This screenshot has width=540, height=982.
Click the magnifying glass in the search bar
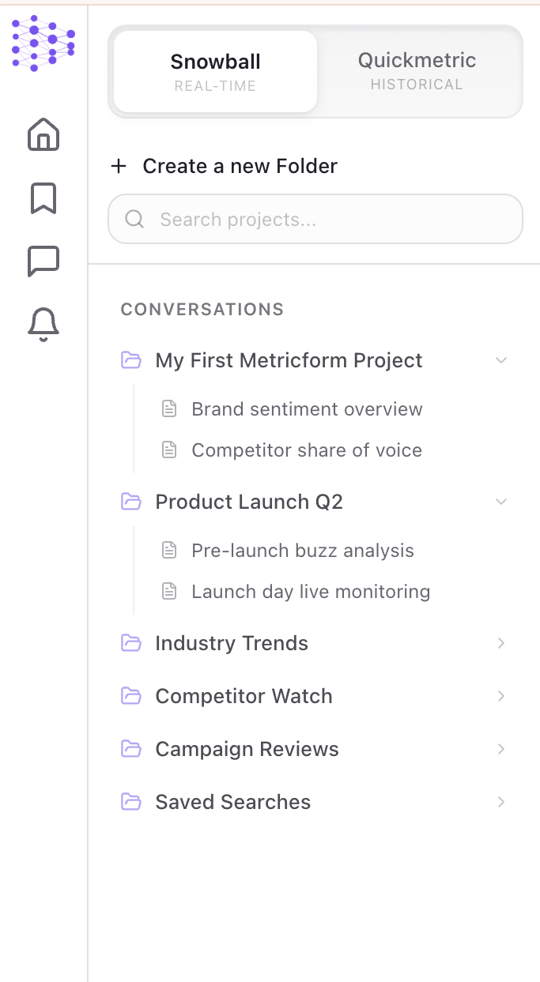pos(134,219)
